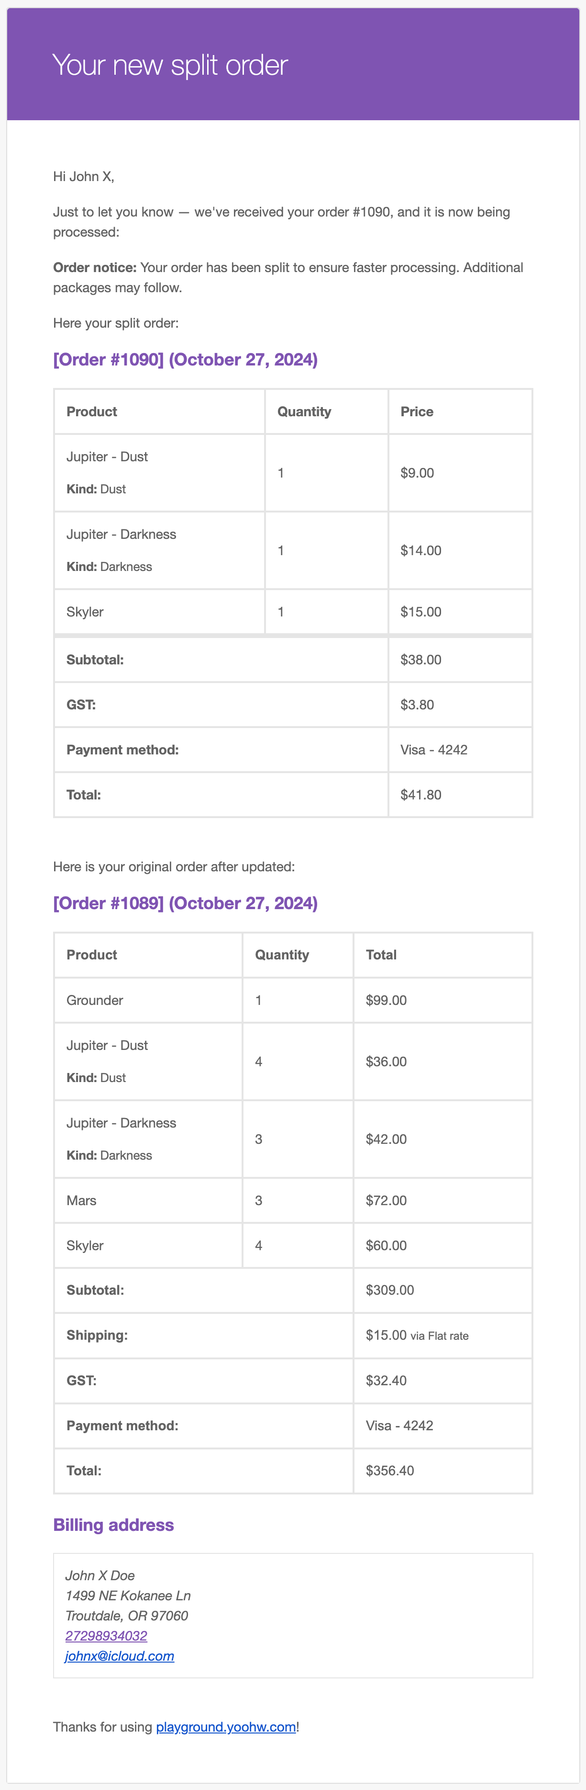Click the Jupiter - Dust item in order #1090
The width and height of the screenshot is (586, 1790).
pyautogui.click(x=107, y=456)
